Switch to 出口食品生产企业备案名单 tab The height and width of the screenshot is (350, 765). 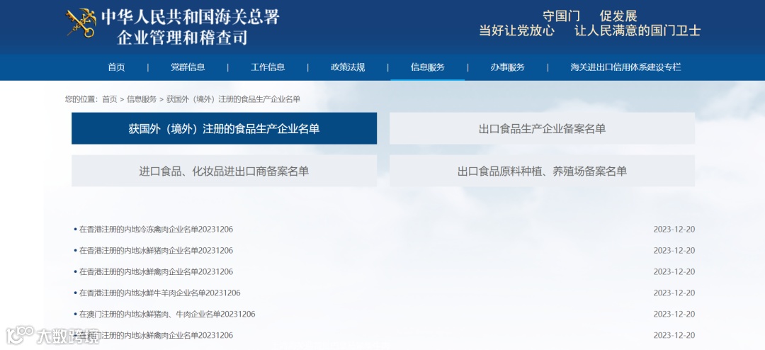542,128
